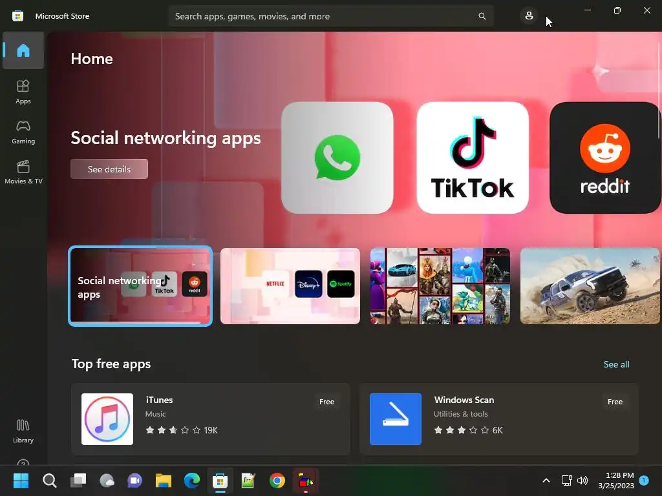This screenshot has width=662, height=496.
Task: Click the Home page heading
Action: [92, 59]
